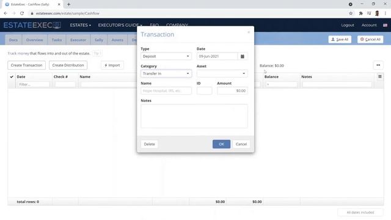Delete the transaction
The width and height of the screenshot is (391, 220).
pos(149,144)
